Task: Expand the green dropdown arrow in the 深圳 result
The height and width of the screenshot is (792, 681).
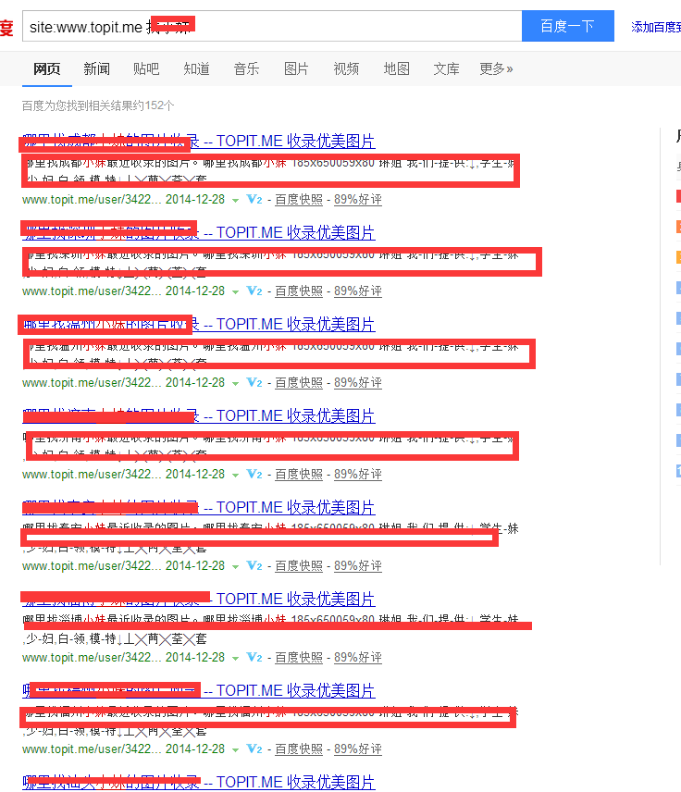Action: coord(235,292)
